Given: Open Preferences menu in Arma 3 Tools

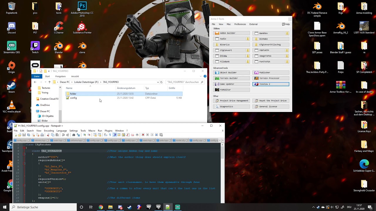Looking at the screenshot, I should (x=240, y=24).
